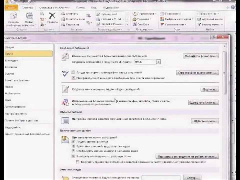Viewport: 240px width, 180px height.
Task: Click the Очистить clean-up icon
Action: coord(42,19)
